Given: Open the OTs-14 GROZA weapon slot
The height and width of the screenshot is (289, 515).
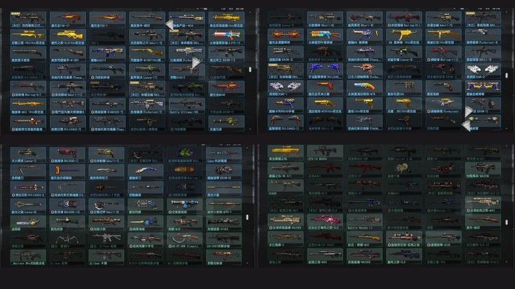Looking at the screenshot, I should [x=325, y=153].
